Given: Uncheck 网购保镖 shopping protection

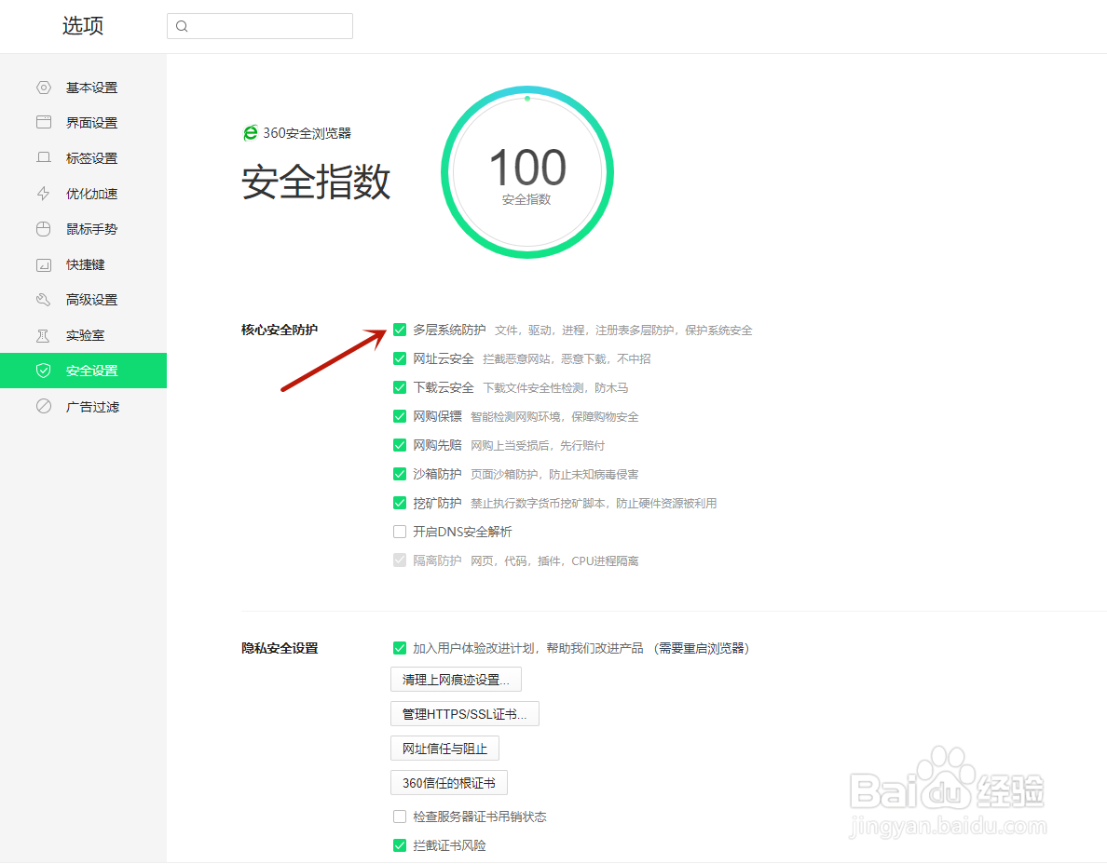Looking at the screenshot, I should 400,416.
